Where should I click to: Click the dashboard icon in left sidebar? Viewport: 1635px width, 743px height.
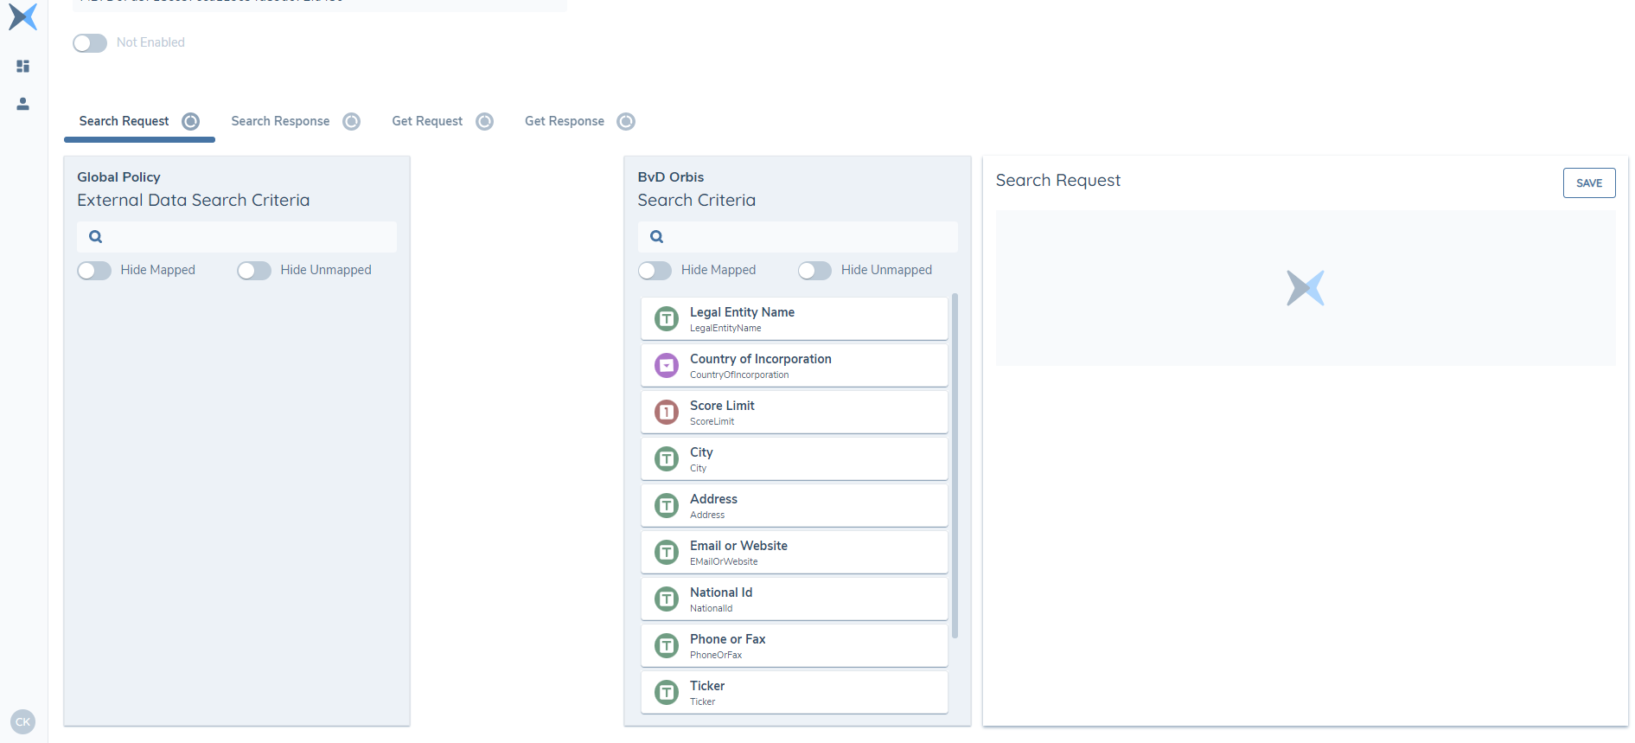(x=23, y=66)
